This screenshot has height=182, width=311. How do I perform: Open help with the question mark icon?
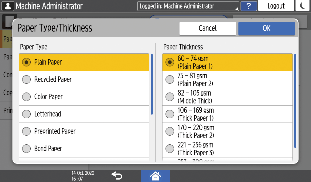coord(248,6)
